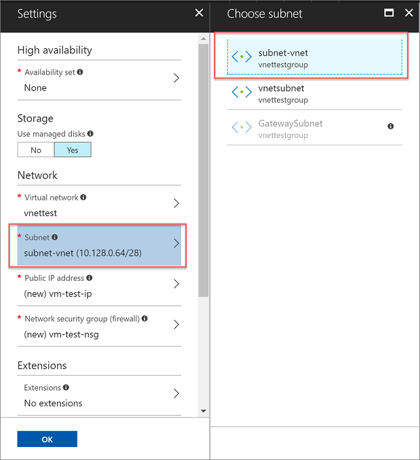The height and width of the screenshot is (460, 420).
Task: Click Settings scrollbar thumb
Action: (204, 170)
